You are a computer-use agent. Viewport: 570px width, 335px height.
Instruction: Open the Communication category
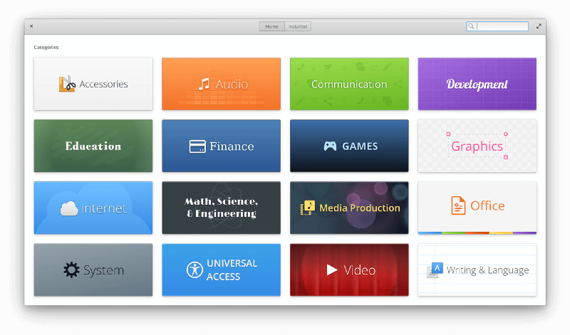pos(349,84)
